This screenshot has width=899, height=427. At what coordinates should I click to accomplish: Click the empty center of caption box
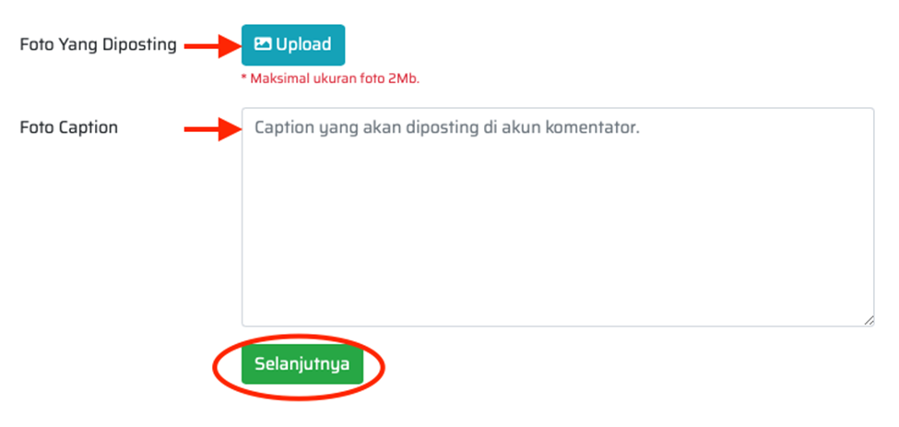pyautogui.click(x=558, y=231)
